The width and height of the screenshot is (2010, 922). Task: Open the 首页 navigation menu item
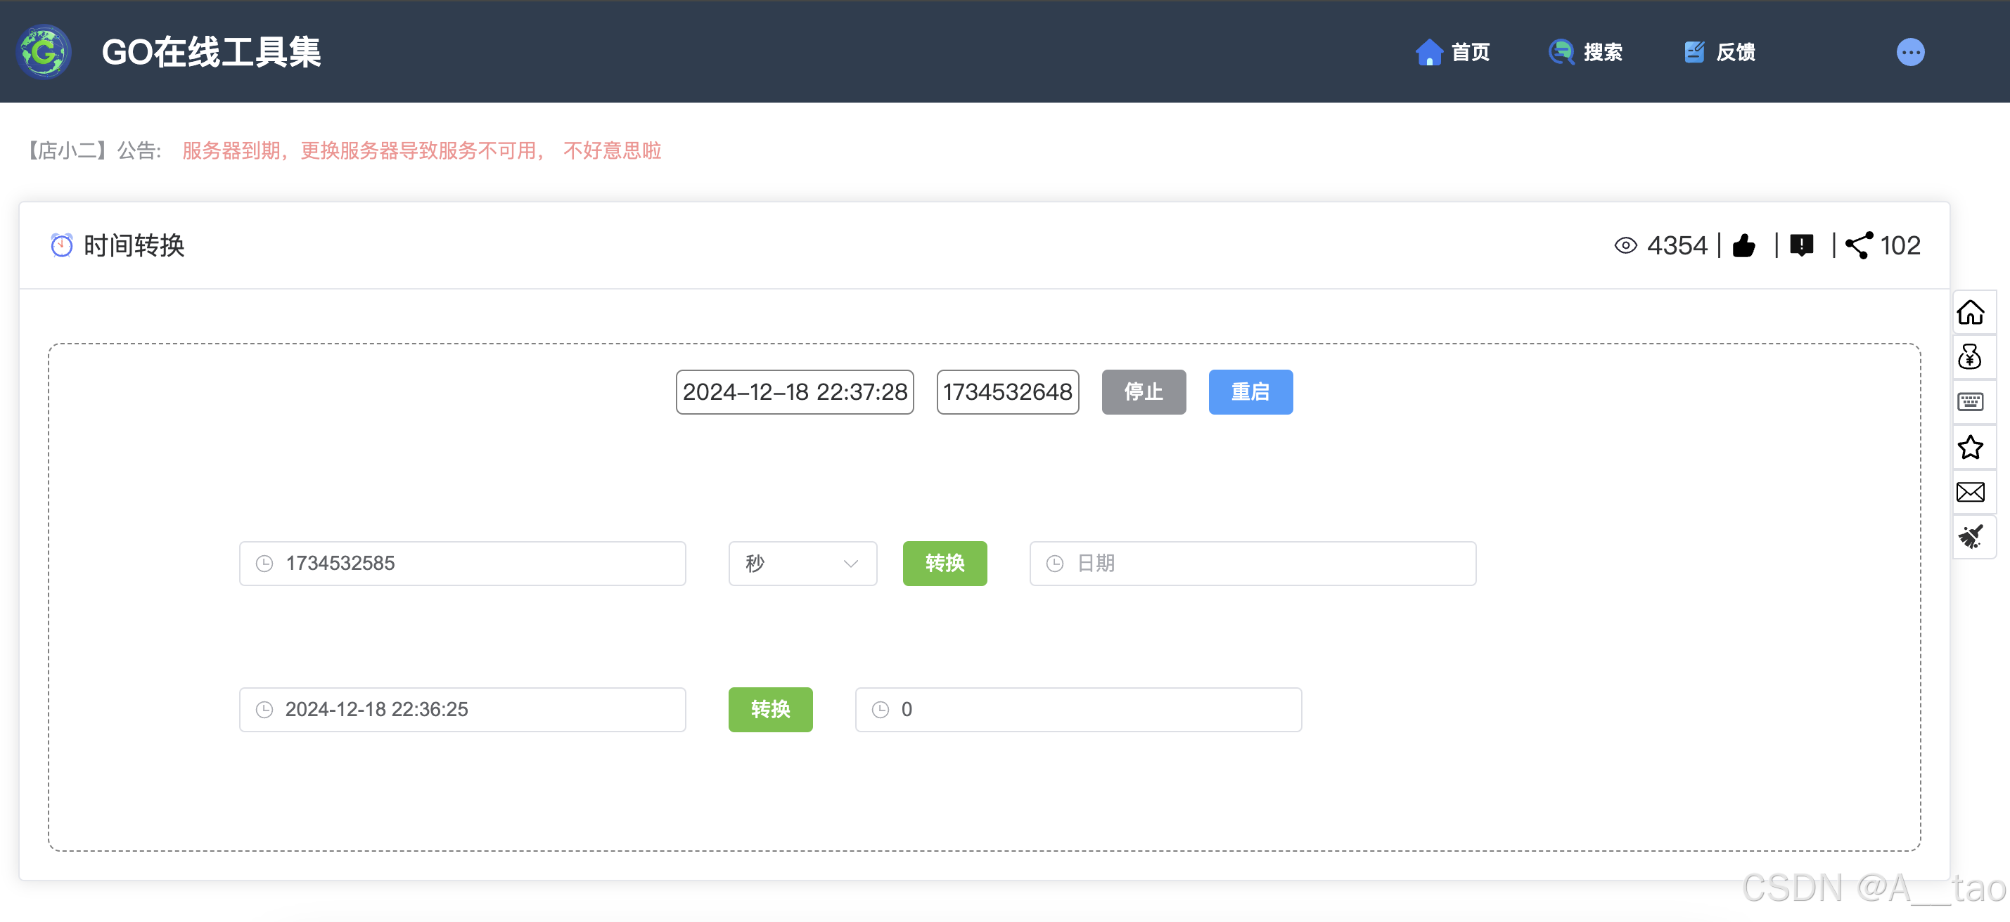click(1453, 52)
